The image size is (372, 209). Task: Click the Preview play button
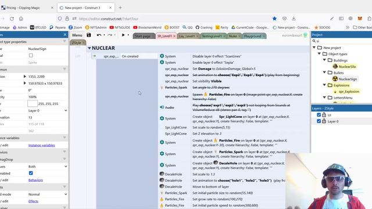[x=123, y=35]
